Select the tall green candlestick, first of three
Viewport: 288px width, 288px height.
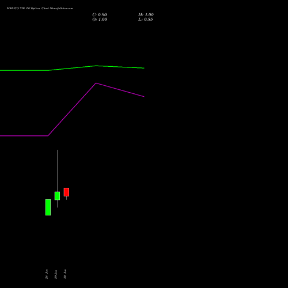48,207
